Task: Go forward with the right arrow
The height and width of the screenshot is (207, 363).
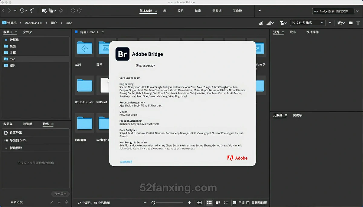Action: click(x=9, y=11)
